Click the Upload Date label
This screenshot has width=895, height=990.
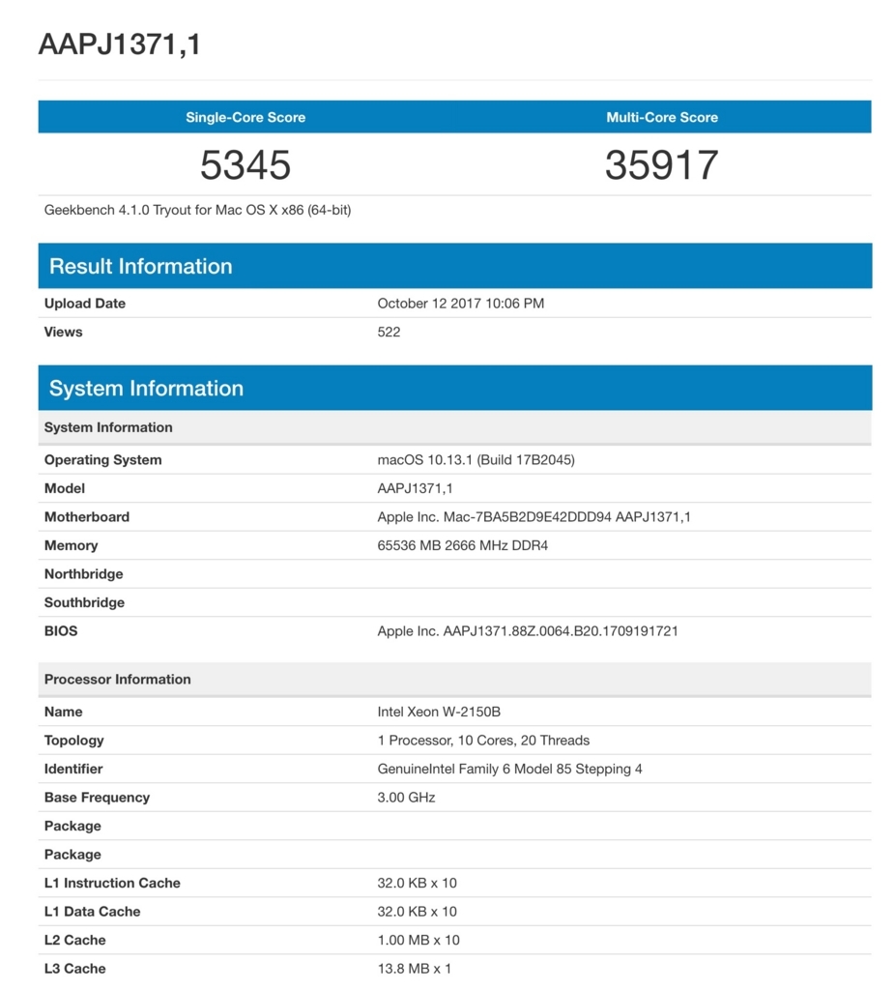tap(85, 304)
